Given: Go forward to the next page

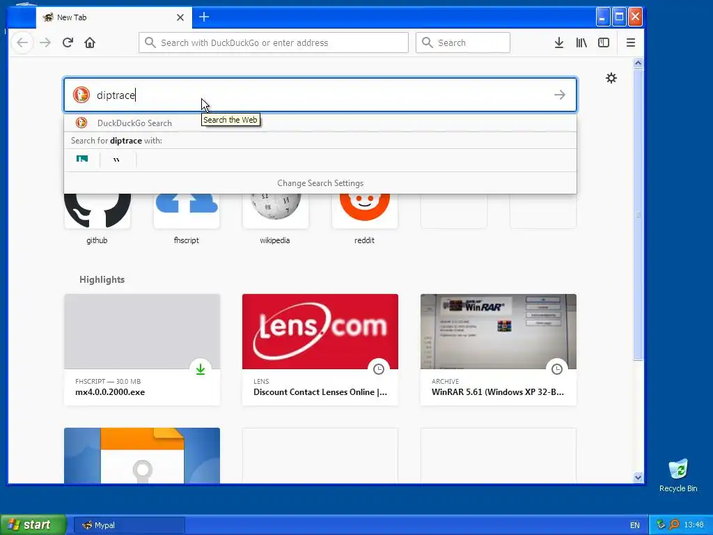Looking at the screenshot, I should pyautogui.click(x=45, y=42).
